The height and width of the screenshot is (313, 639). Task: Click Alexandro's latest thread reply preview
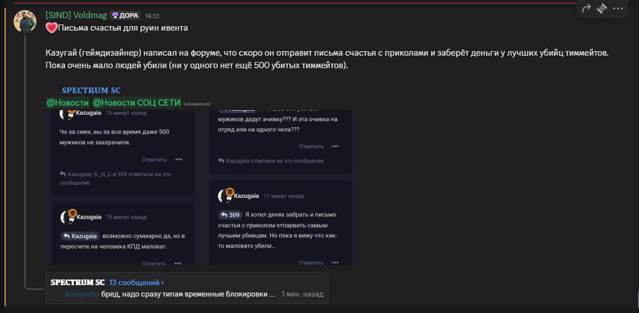coord(188,294)
